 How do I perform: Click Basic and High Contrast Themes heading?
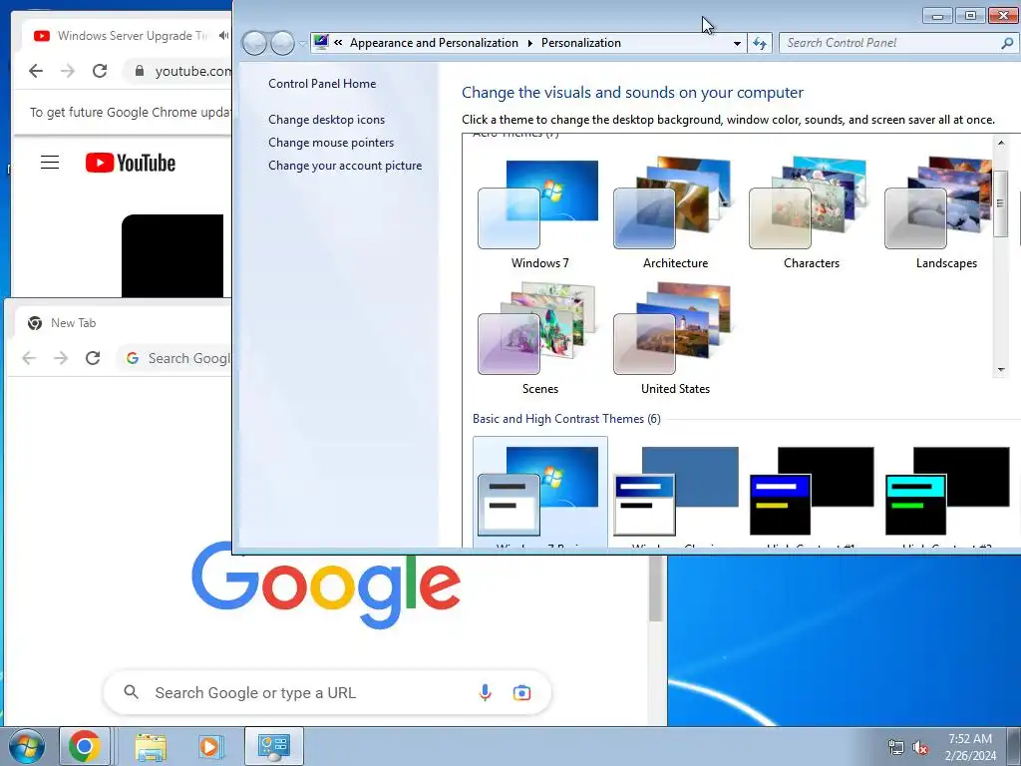tap(566, 419)
